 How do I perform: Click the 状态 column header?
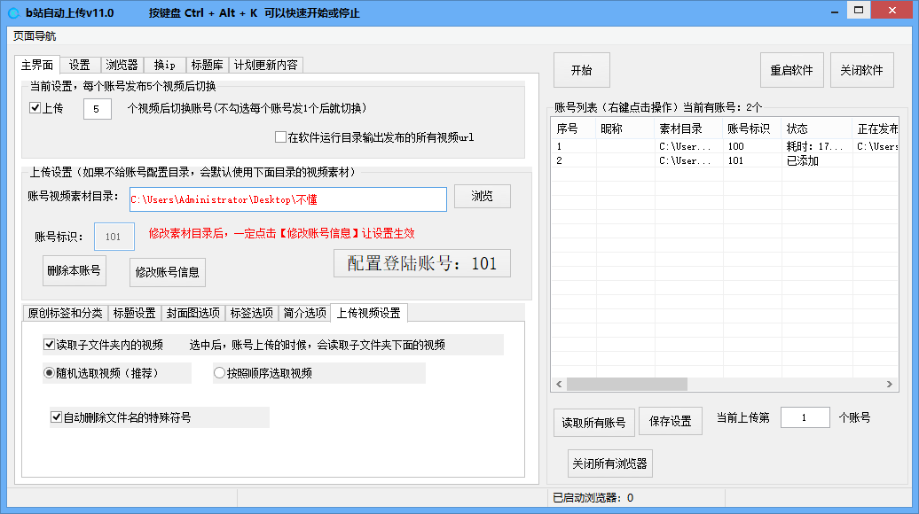pyautogui.click(x=816, y=128)
